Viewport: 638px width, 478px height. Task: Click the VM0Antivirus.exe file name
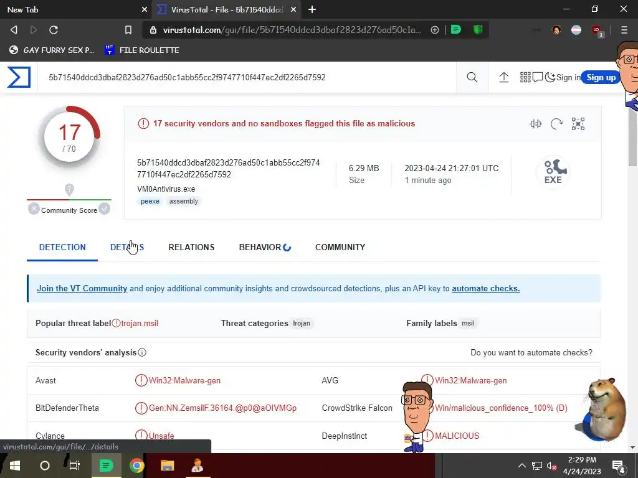166,189
